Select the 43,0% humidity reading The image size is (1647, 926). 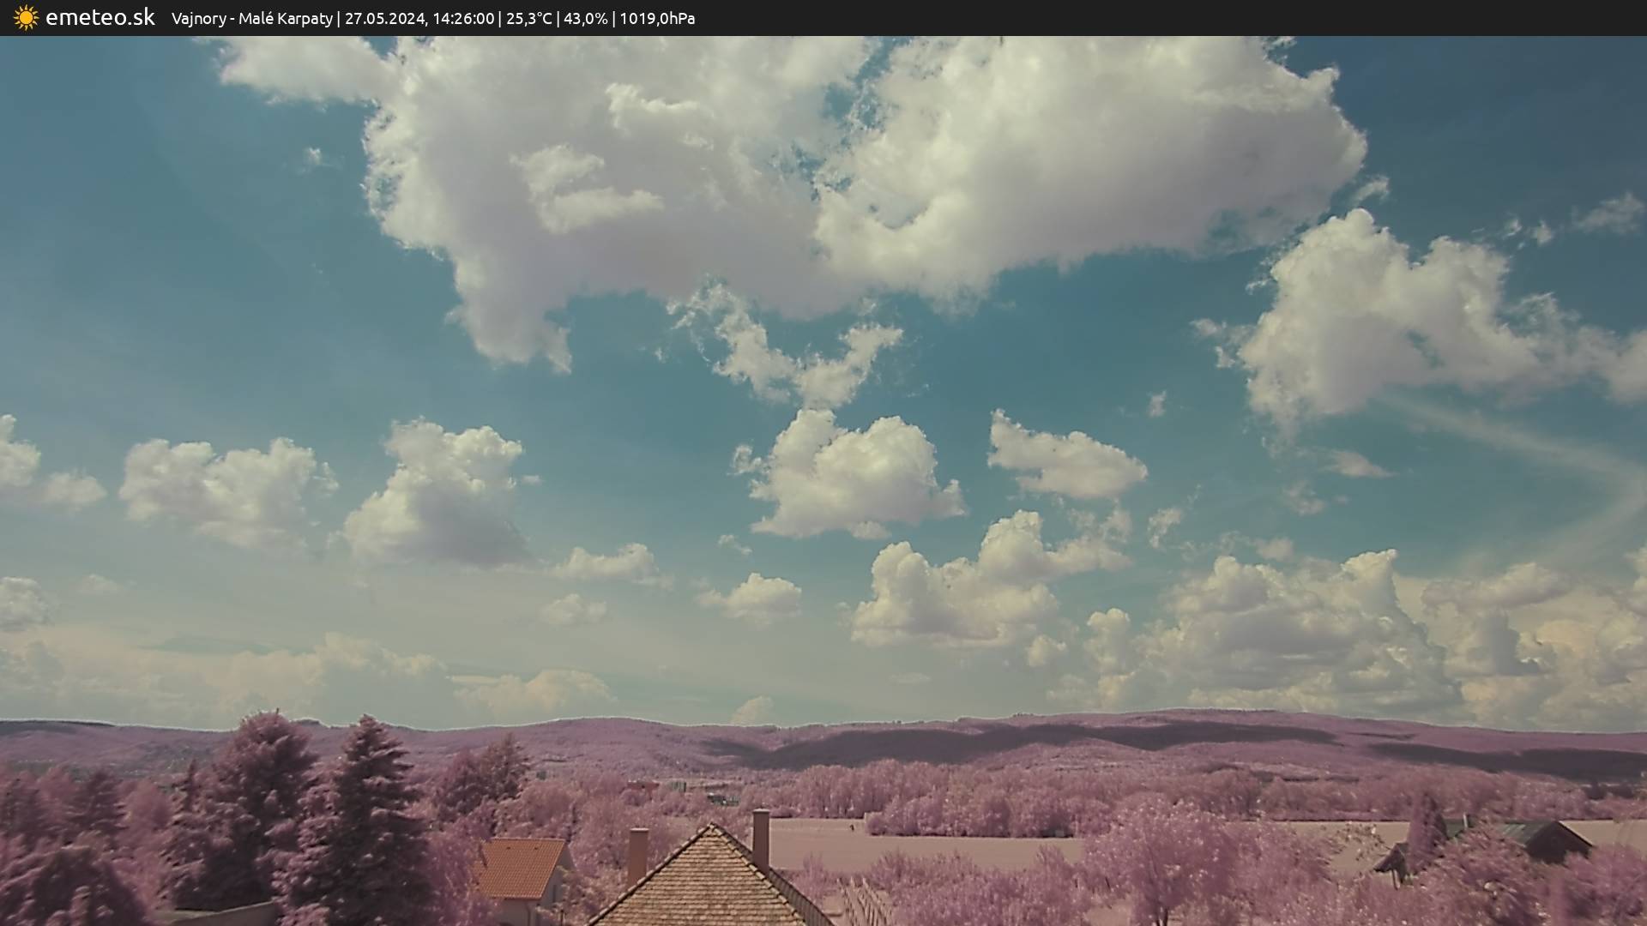coord(585,18)
